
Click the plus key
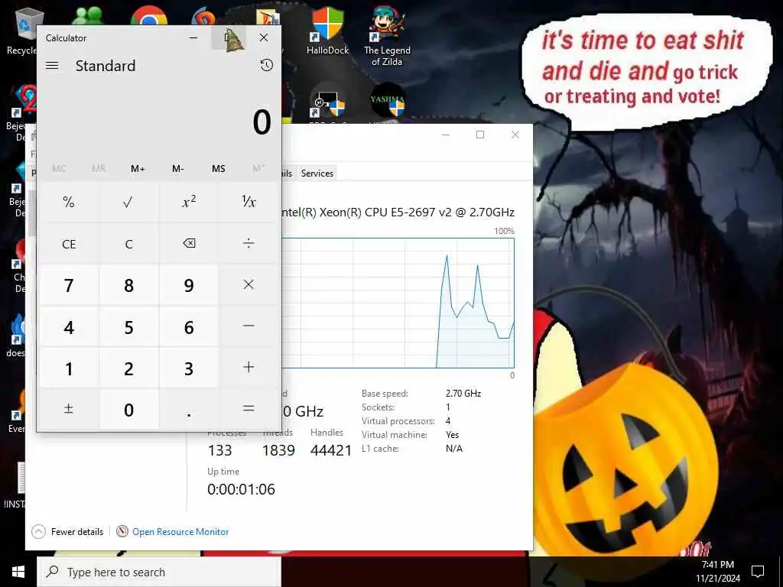(x=249, y=368)
